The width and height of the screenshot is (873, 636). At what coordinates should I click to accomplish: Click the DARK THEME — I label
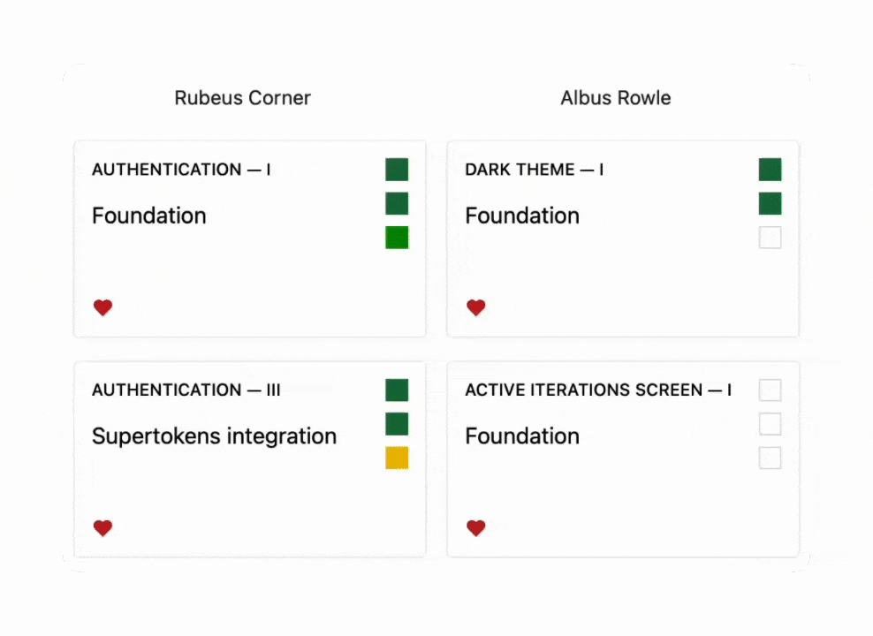point(534,170)
